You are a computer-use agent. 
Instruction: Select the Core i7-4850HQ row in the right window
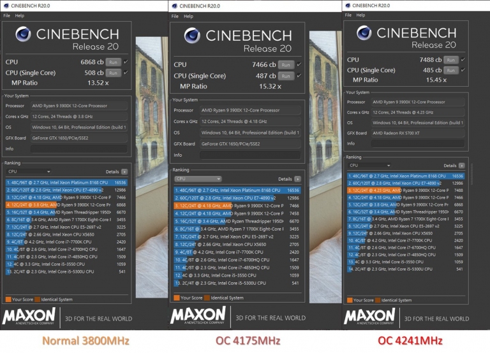406,255
